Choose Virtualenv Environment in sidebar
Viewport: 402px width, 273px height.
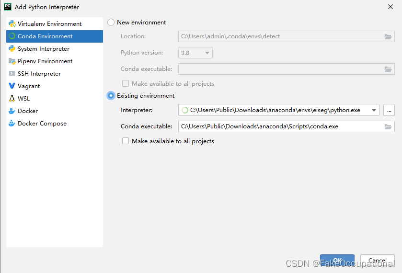[55, 24]
